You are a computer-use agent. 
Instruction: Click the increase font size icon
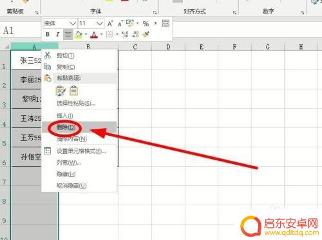click(110, 23)
